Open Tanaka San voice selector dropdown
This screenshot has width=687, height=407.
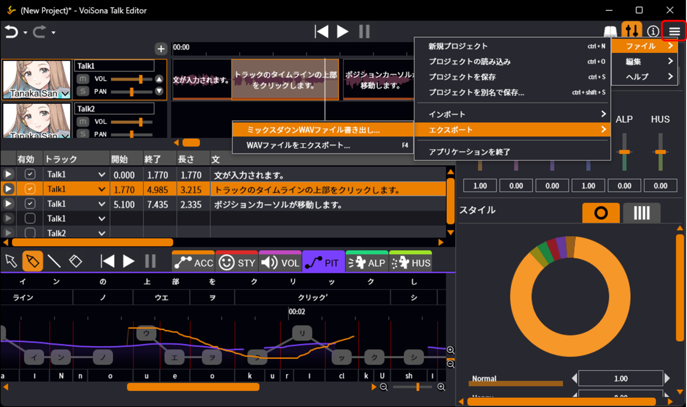point(65,95)
